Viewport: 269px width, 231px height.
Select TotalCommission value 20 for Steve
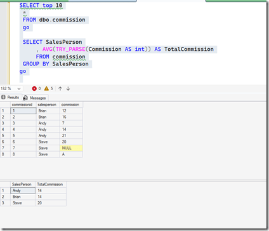point(51,203)
